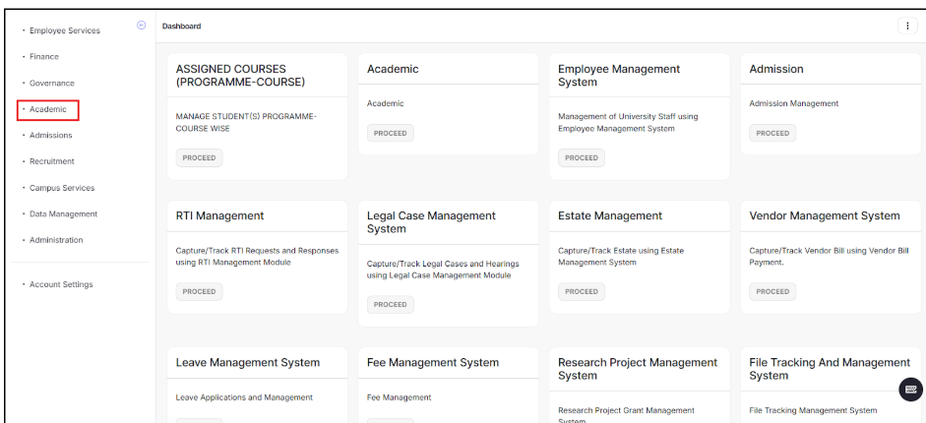This screenshot has height=423, width=926.
Task: Click 'File Tracking Management System' description
Action: (813, 410)
